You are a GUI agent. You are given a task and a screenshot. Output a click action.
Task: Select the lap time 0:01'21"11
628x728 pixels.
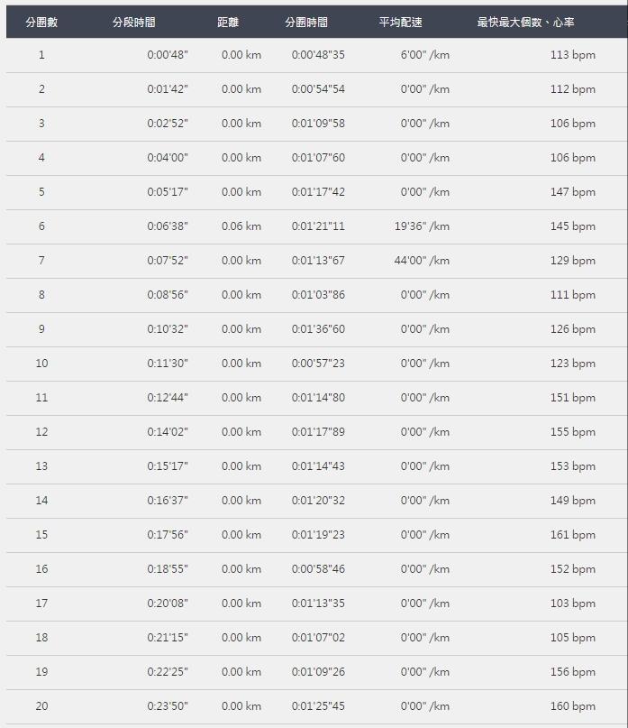click(x=318, y=226)
